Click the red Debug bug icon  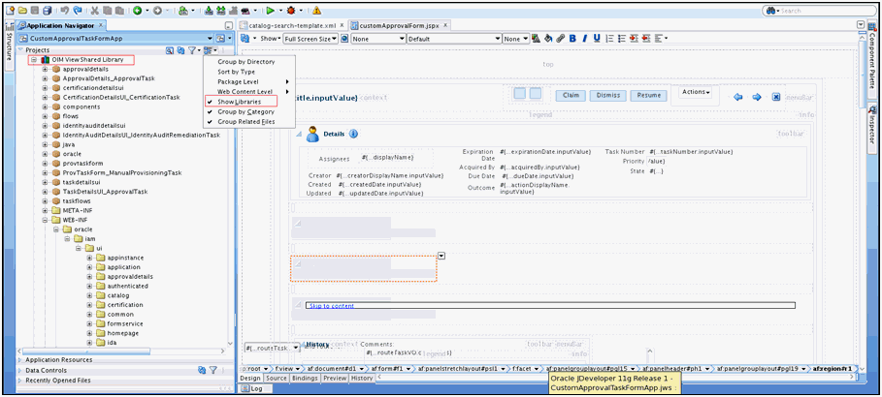pos(291,10)
